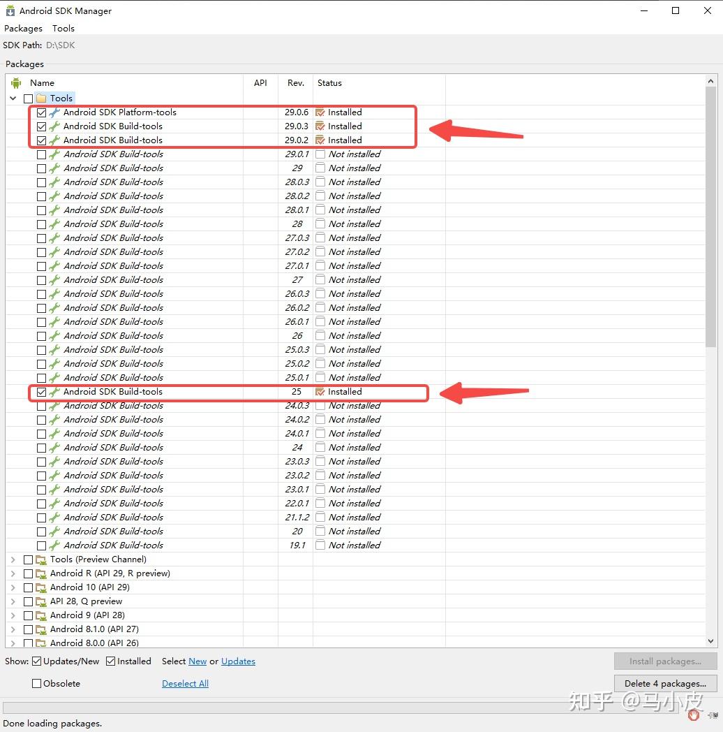Toggle the Tools folder checkbox

[x=28, y=98]
